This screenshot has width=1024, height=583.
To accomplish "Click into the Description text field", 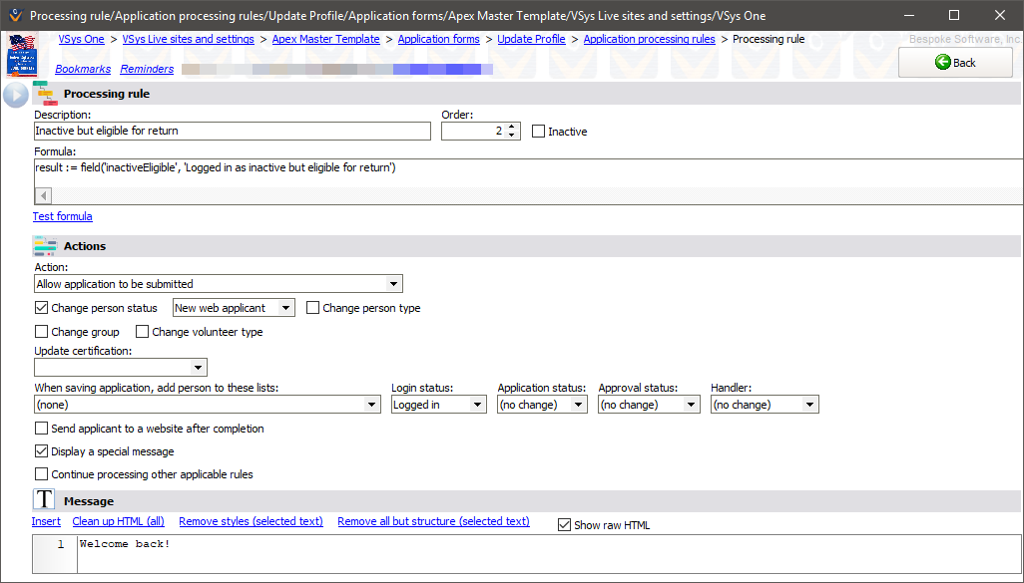I will coord(232,131).
